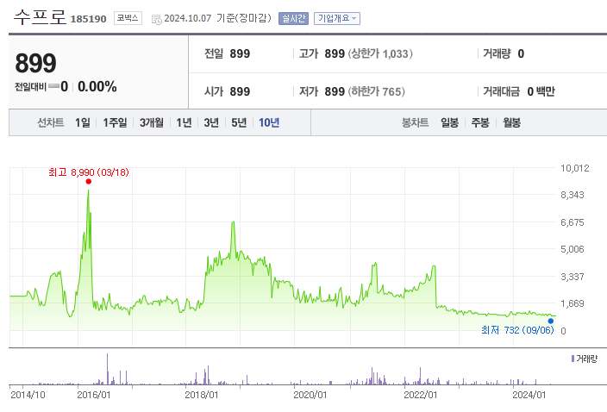Click the 거래량 legend in volume chart

coord(585,359)
